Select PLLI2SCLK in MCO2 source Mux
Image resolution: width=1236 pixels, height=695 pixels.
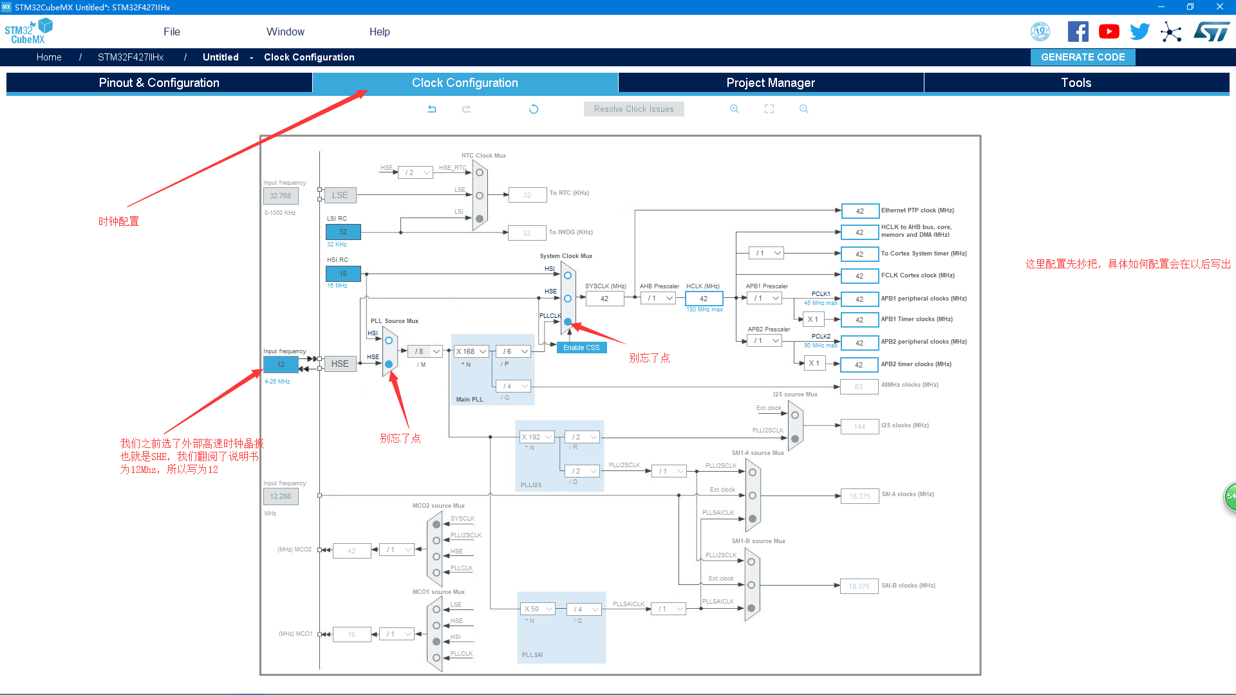coord(436,541)
